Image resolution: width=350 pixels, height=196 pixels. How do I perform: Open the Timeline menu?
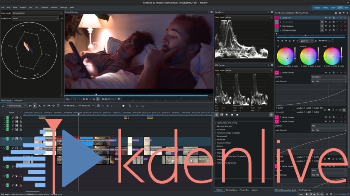[44, 7]
